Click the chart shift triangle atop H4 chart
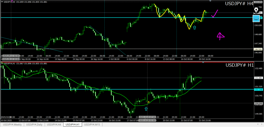264x127 pixels. (x=211, y=1)
